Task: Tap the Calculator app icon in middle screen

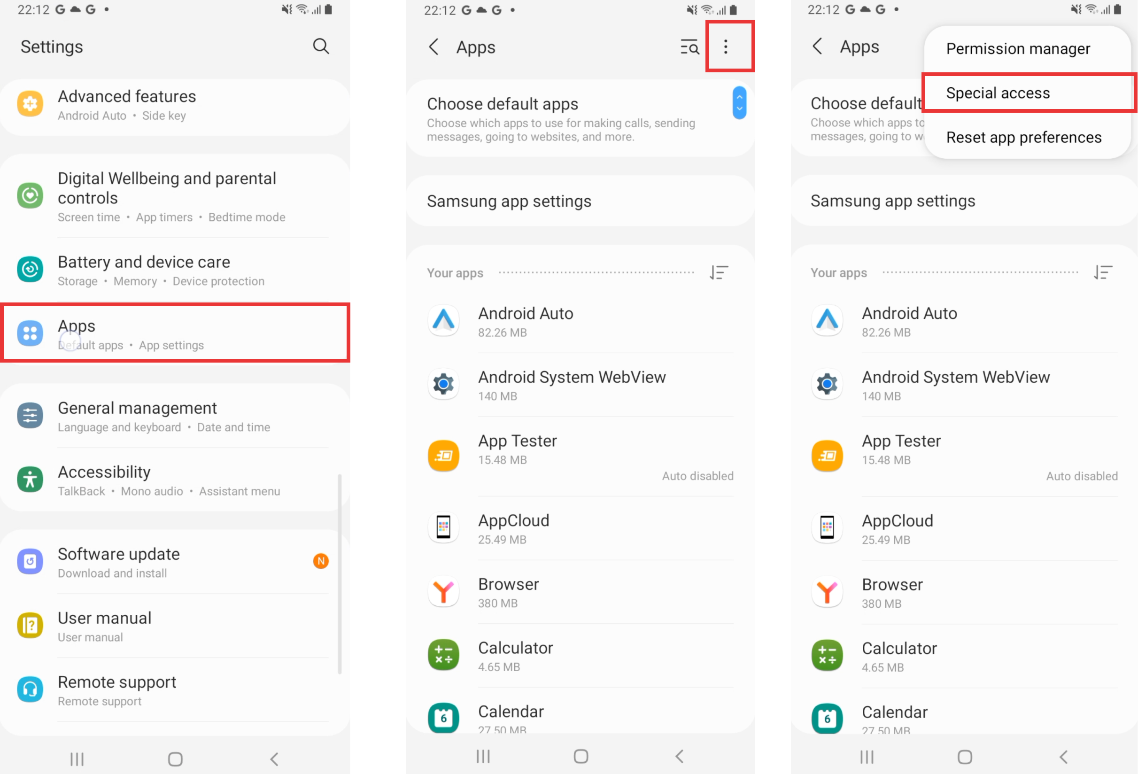Action: 443,655
